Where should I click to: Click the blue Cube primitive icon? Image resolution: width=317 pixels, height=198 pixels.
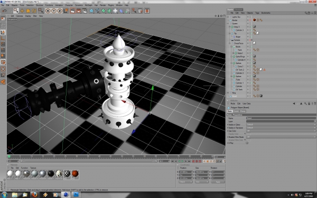91,11
